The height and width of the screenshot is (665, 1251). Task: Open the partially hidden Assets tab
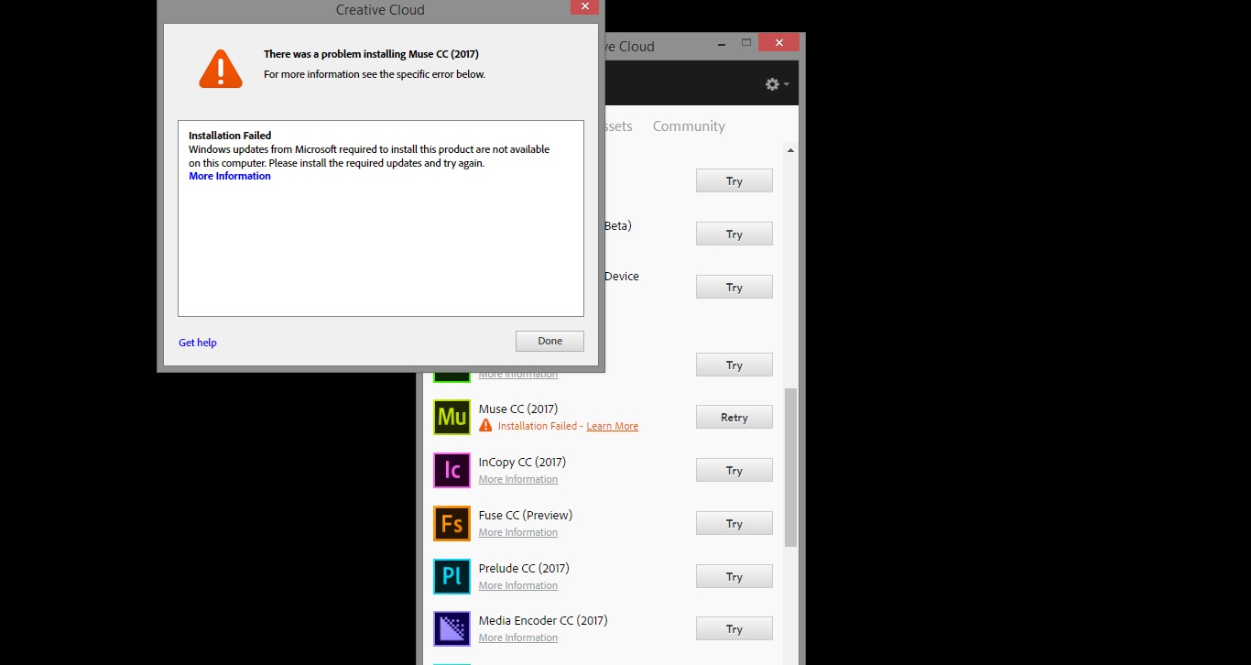618,126
